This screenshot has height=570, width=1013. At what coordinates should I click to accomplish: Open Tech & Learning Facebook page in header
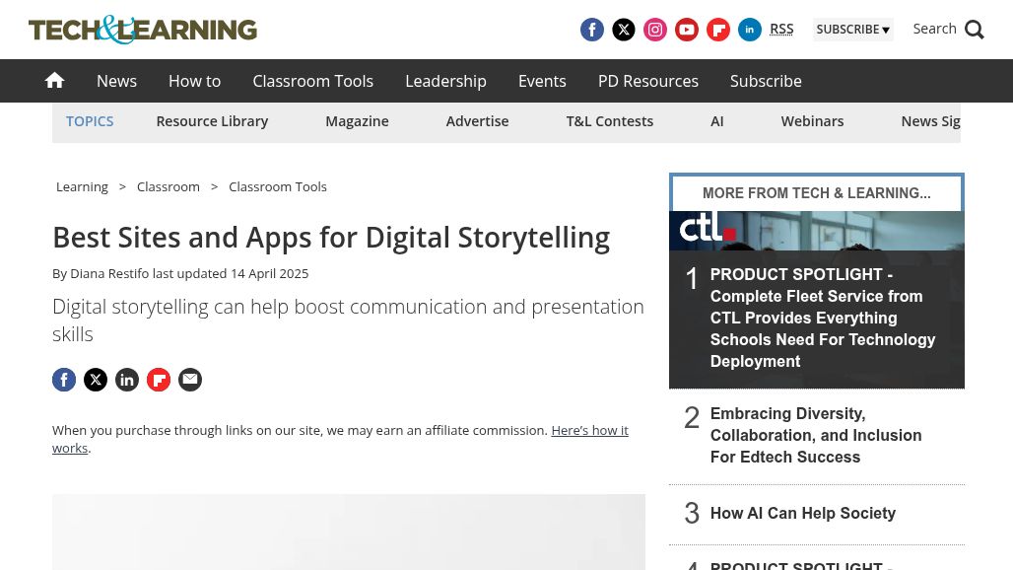pos(592,30)
